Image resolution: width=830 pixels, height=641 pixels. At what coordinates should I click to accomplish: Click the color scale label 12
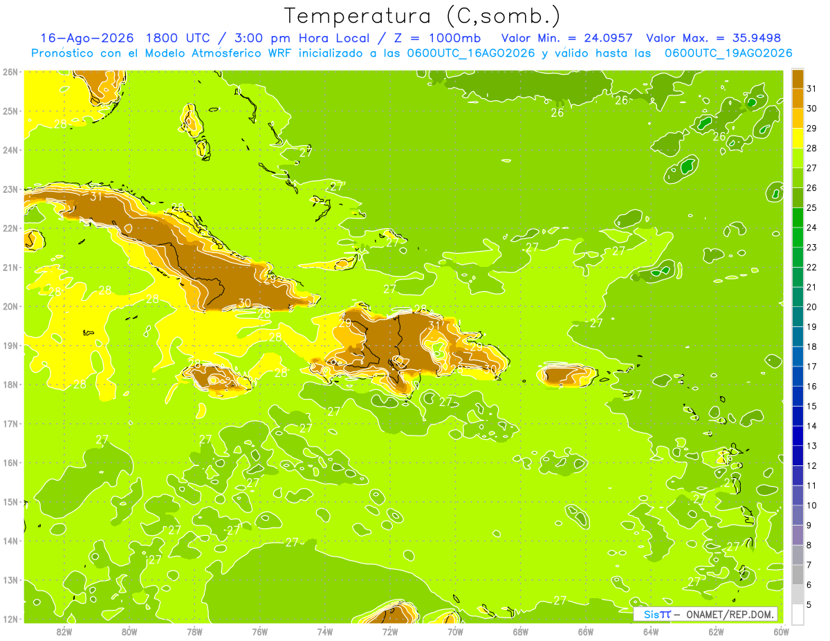812,465
